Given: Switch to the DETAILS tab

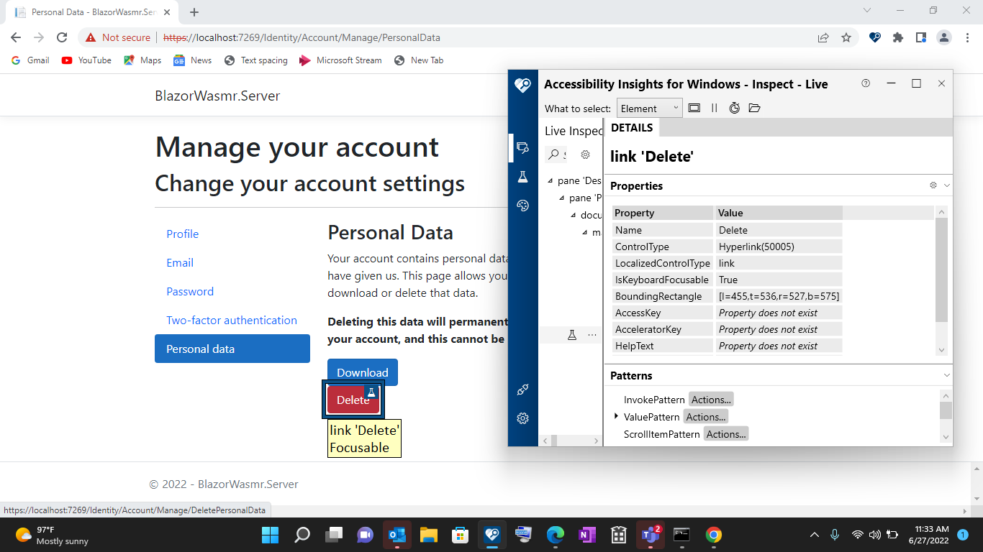Looking at the screenshot, I should coord(632,127).
